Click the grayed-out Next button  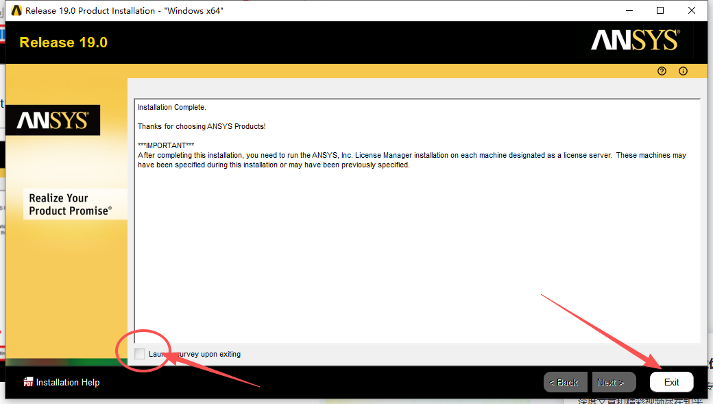click(x=610, y=382)
